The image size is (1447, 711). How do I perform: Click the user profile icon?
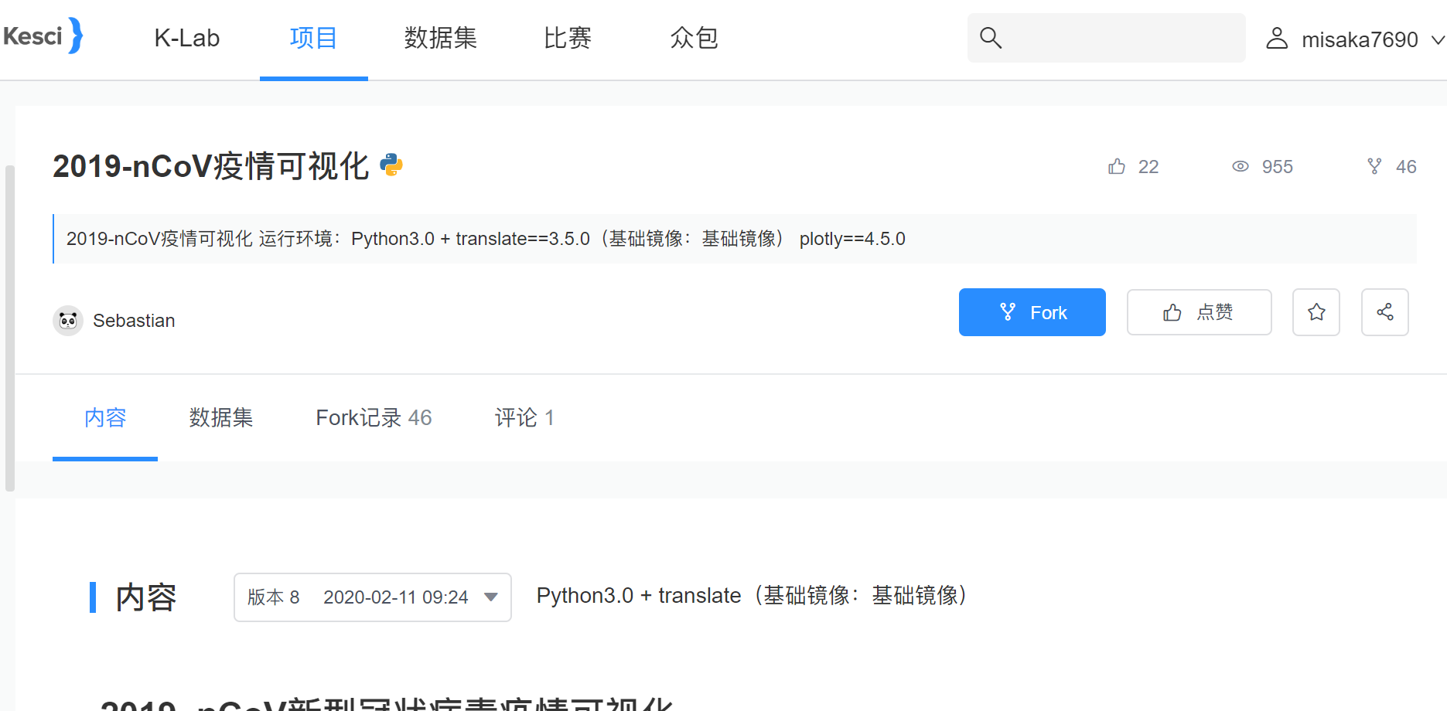tap(1277, 38)
